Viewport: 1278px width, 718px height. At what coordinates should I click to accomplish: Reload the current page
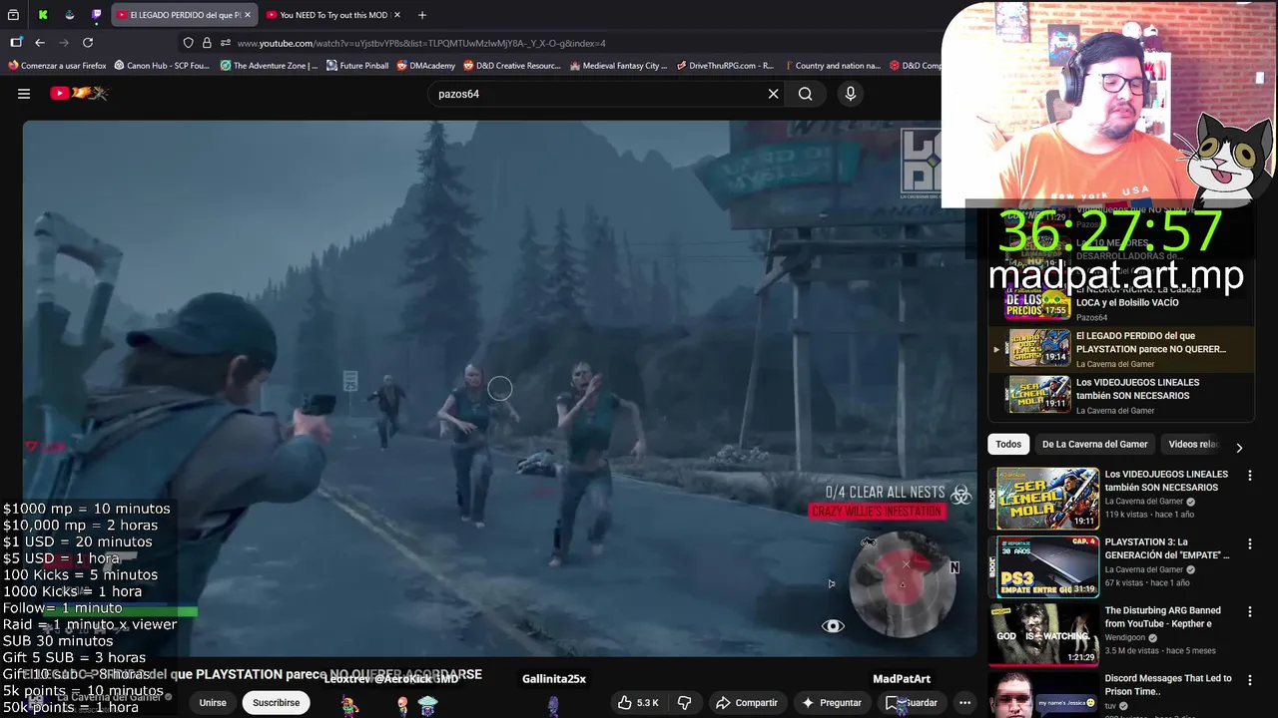(88, 43)
